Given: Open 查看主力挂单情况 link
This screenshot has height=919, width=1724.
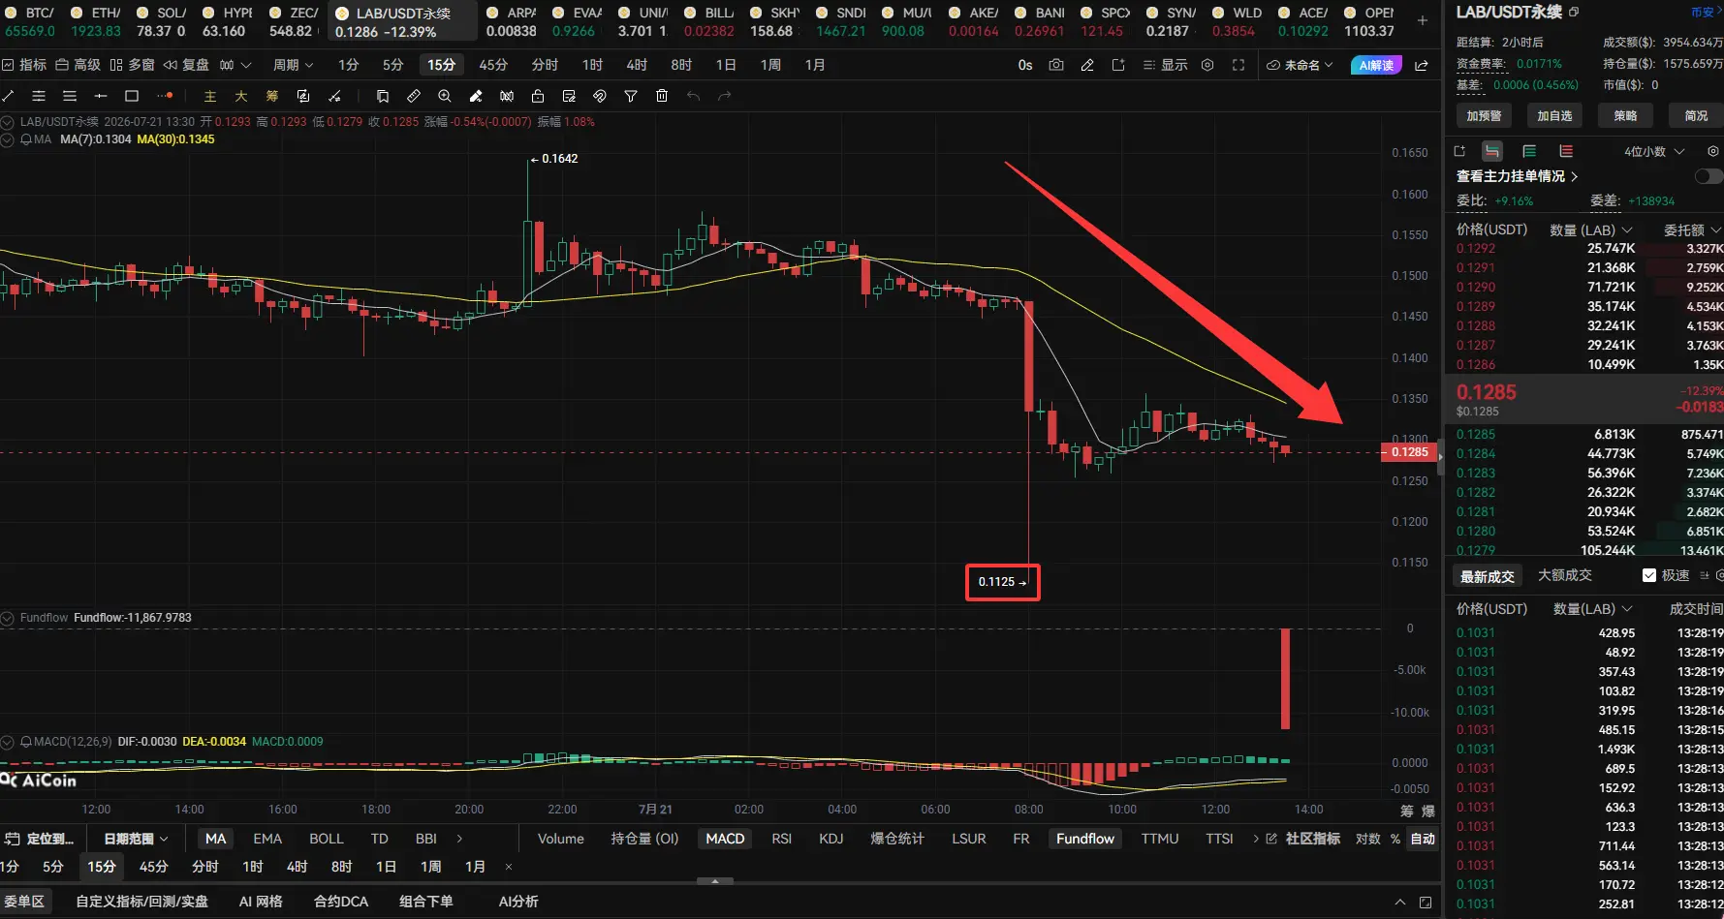Looking at the screenshot, I should coord(1517,176).
